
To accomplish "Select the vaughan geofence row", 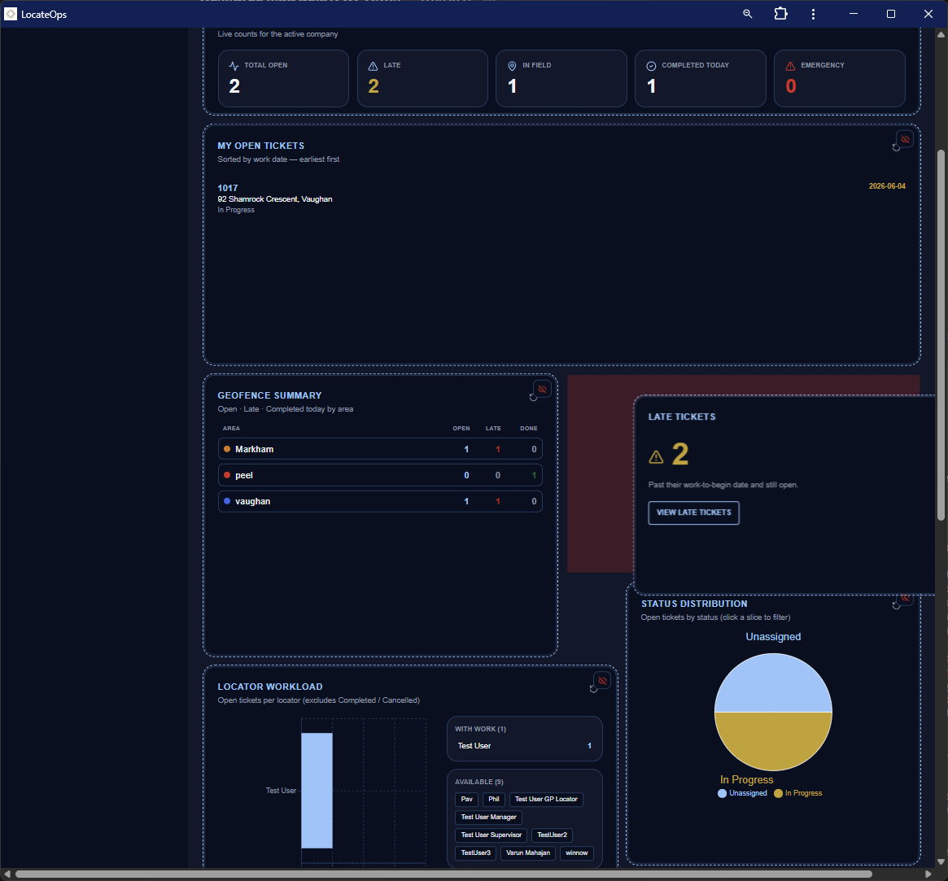I will pos(380,501).
